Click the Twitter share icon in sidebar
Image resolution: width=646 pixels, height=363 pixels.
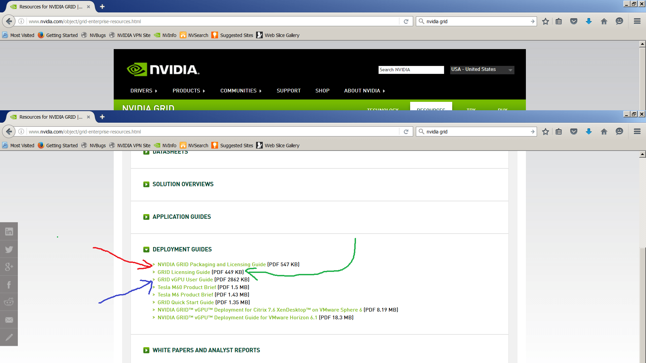coord(9,249)
